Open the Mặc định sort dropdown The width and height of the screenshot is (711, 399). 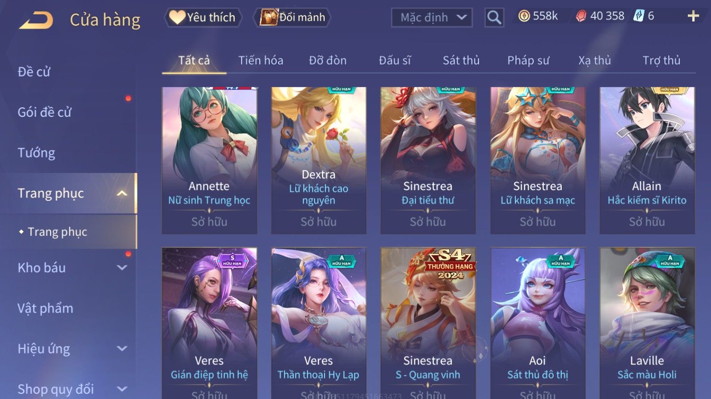432,17
